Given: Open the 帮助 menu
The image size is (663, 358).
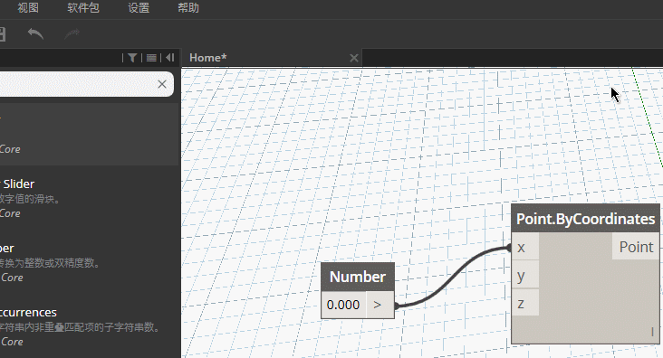Looking at the screenshot, I should pos(188,8).
